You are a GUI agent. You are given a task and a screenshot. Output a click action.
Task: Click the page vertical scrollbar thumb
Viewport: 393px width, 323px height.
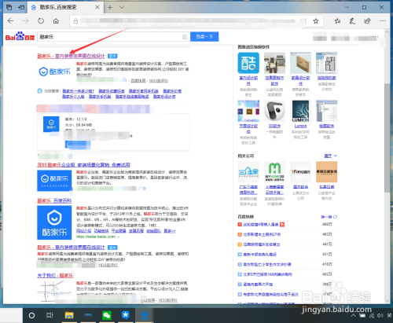pos(387,138)
